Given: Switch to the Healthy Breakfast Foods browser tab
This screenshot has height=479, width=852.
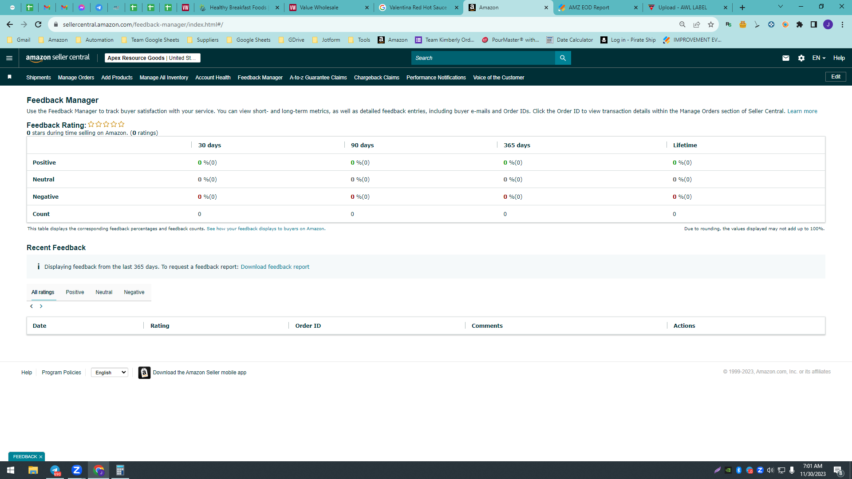Looking at the screenshot, I should 239,8.
